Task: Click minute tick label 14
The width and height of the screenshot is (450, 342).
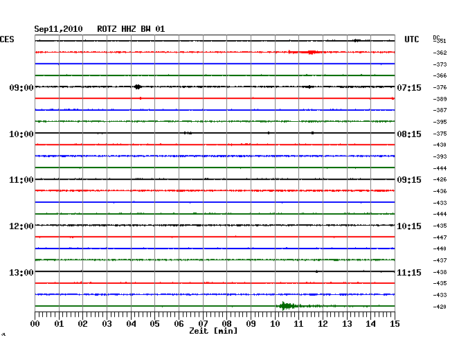Action: point(370,324)
